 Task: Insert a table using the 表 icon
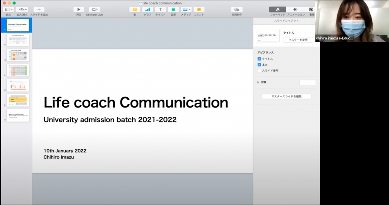coord(134,9)
